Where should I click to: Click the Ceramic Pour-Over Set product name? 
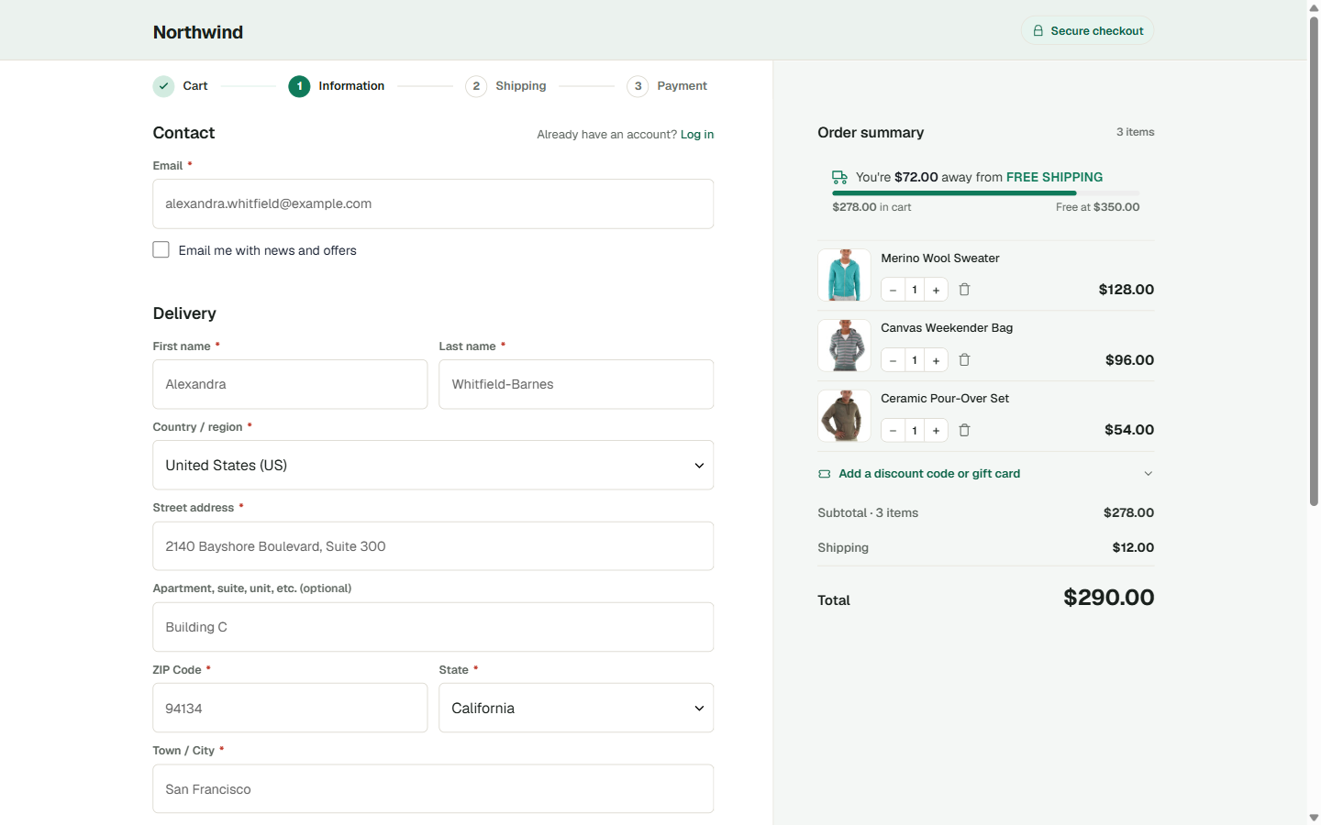click(945, 399)
